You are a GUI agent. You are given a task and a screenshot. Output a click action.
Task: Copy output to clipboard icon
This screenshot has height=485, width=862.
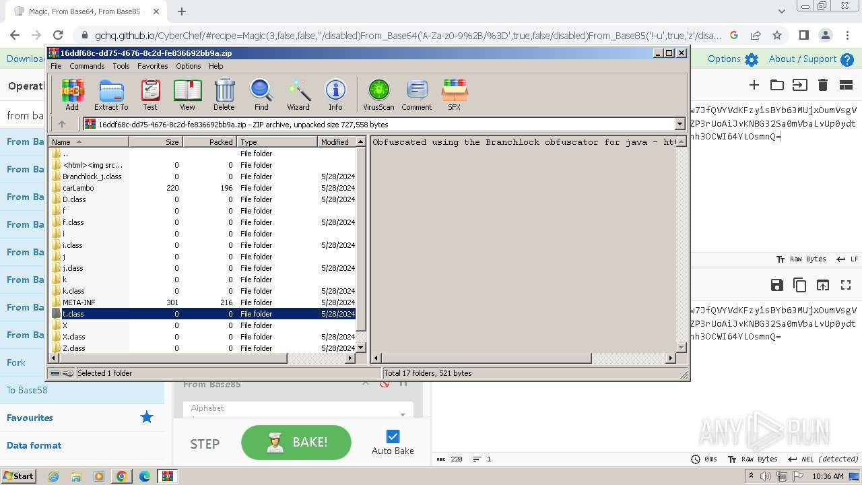[800, 285]
